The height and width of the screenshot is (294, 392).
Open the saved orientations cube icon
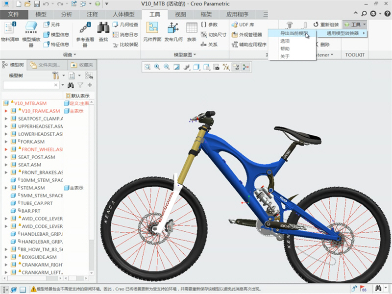click(x=206, y=67)
